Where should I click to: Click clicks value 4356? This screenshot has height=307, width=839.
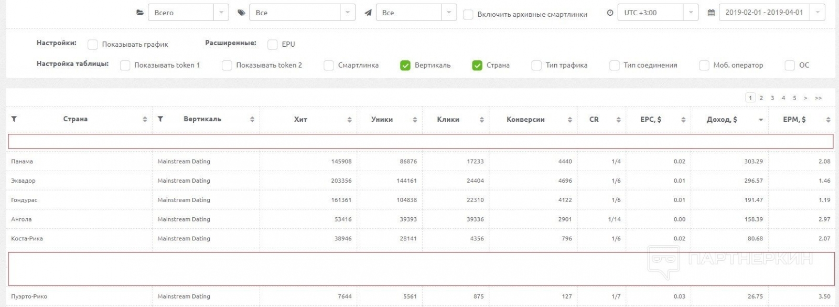pos(477,238)
